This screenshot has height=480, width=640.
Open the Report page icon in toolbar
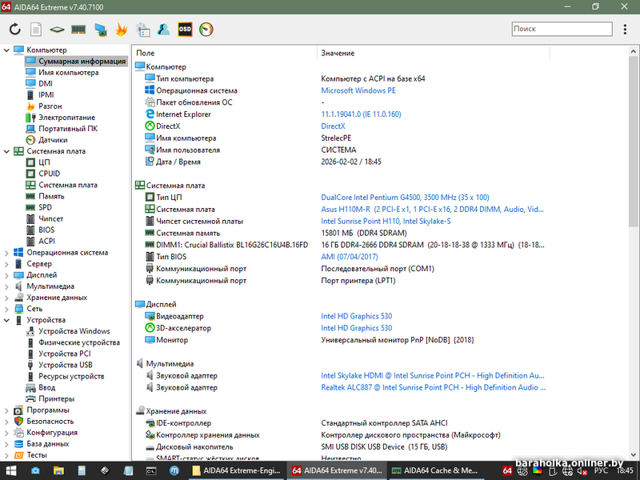click(36, 30)
